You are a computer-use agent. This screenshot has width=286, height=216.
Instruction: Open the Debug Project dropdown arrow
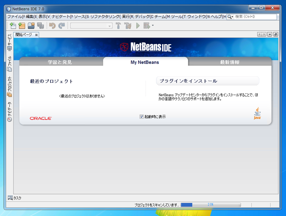click(153, 25)
